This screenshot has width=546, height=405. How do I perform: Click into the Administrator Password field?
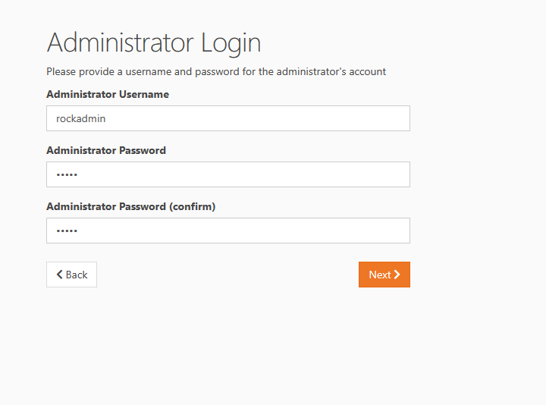(x=227, y=174)
